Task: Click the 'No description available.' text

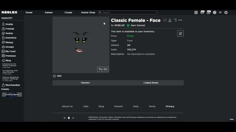Action: [141, 54]
